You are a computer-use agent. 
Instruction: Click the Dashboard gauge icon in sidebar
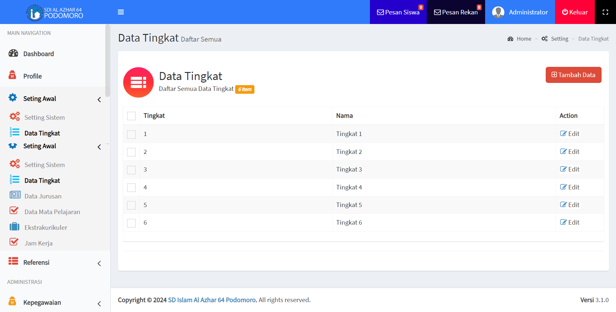point(13,53)
